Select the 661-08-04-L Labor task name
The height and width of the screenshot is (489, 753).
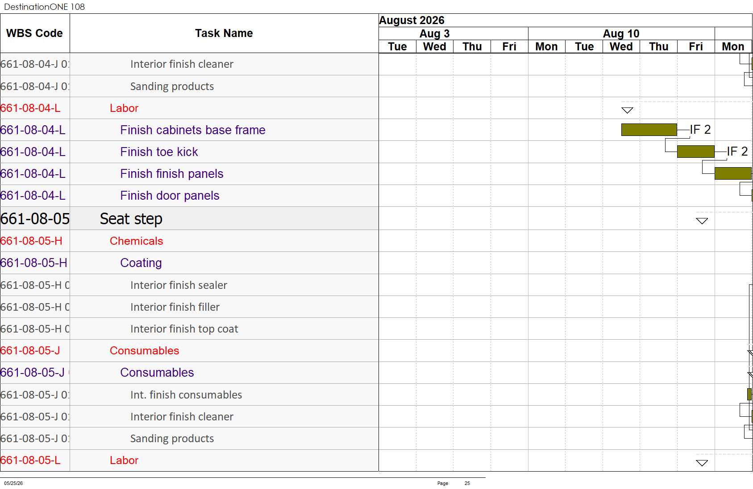pyautogui.click(x=124, y=108)
